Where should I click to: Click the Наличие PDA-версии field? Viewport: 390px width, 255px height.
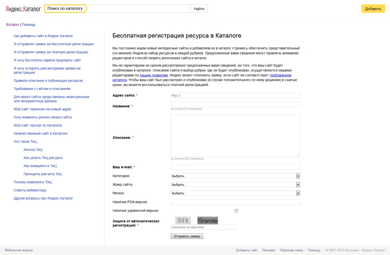tap(235, 202)
